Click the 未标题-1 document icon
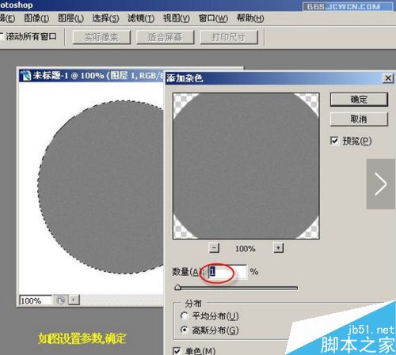 pos(26,76)
